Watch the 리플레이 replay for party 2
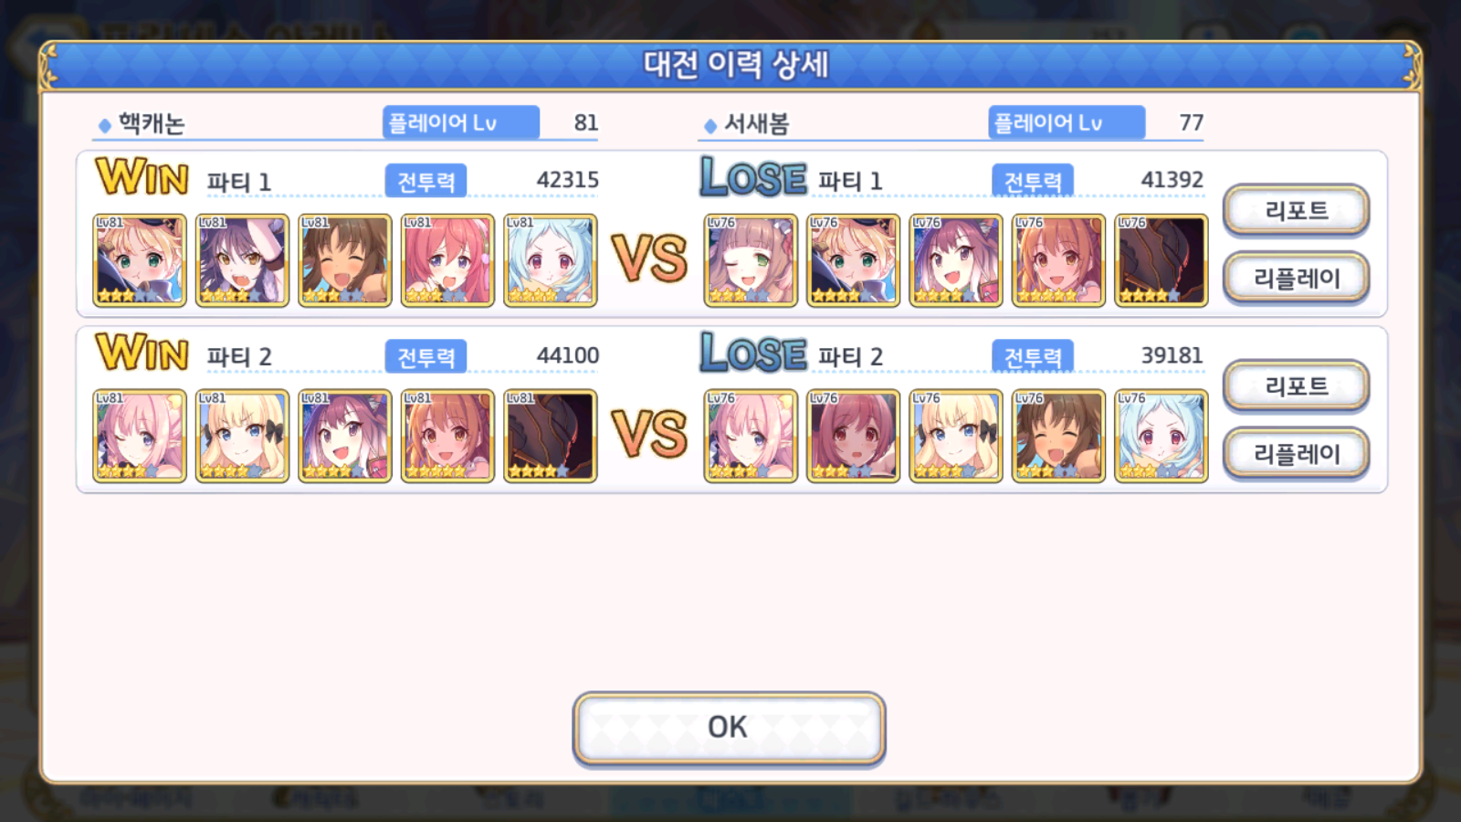The image size is (1461, 822). coord(1296,453)
